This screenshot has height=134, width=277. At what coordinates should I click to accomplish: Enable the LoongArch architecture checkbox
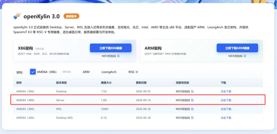click(x=97, y=72)
